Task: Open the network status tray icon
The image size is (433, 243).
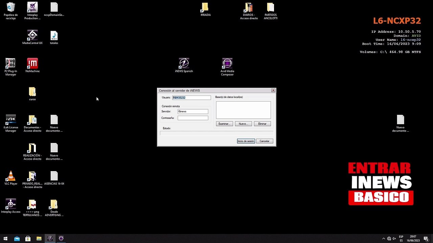Action: tap(389, 239)
